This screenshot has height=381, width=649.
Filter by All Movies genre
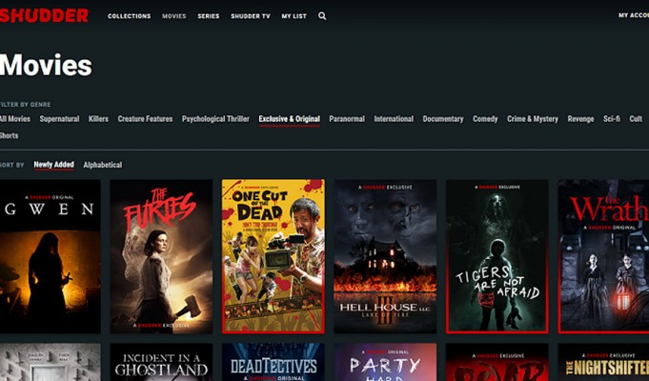point(15,119)
